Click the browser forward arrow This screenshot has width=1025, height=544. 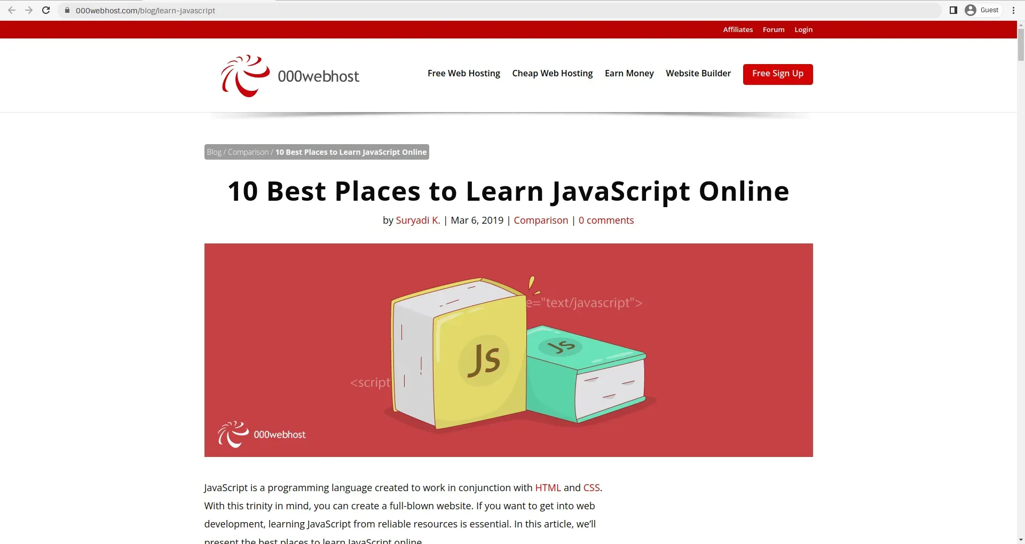click(x=29, y=10)
